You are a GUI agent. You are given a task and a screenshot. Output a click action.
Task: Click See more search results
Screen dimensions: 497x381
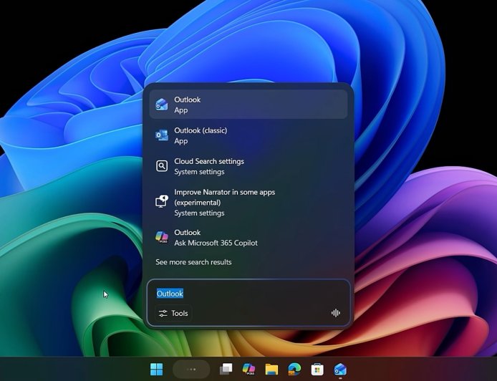[x=193, y=262]
